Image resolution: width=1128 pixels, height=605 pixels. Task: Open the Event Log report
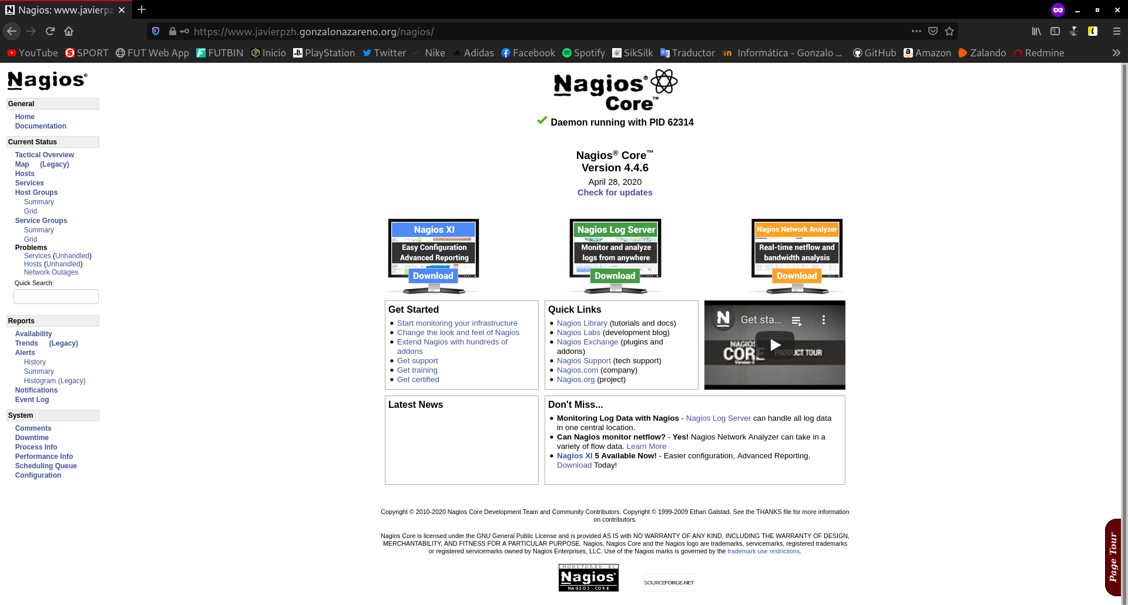32,400
